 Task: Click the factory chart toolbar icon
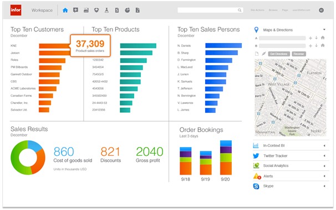pyautogui.click(x=86, y=10)
